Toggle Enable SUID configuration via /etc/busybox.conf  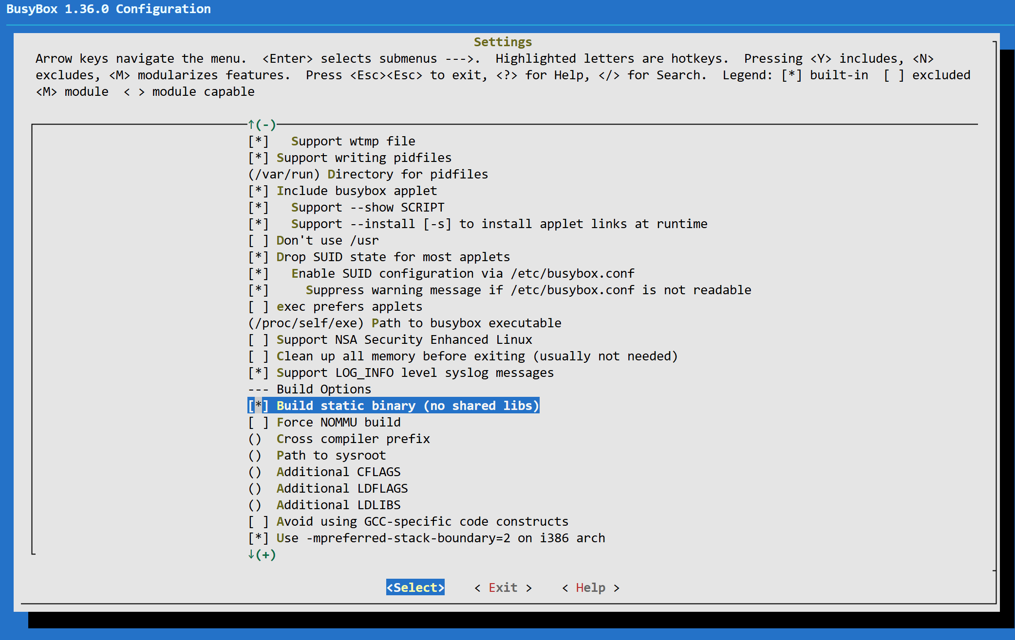(441, 273)
